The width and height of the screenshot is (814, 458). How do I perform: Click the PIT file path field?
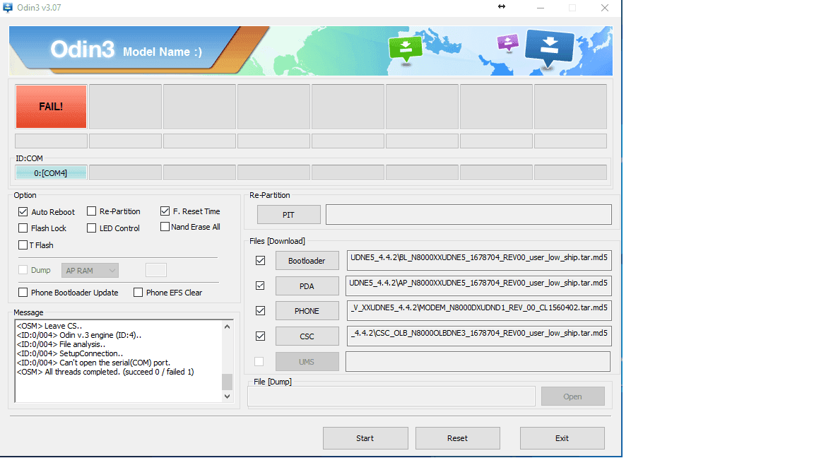tap(468, 214)
